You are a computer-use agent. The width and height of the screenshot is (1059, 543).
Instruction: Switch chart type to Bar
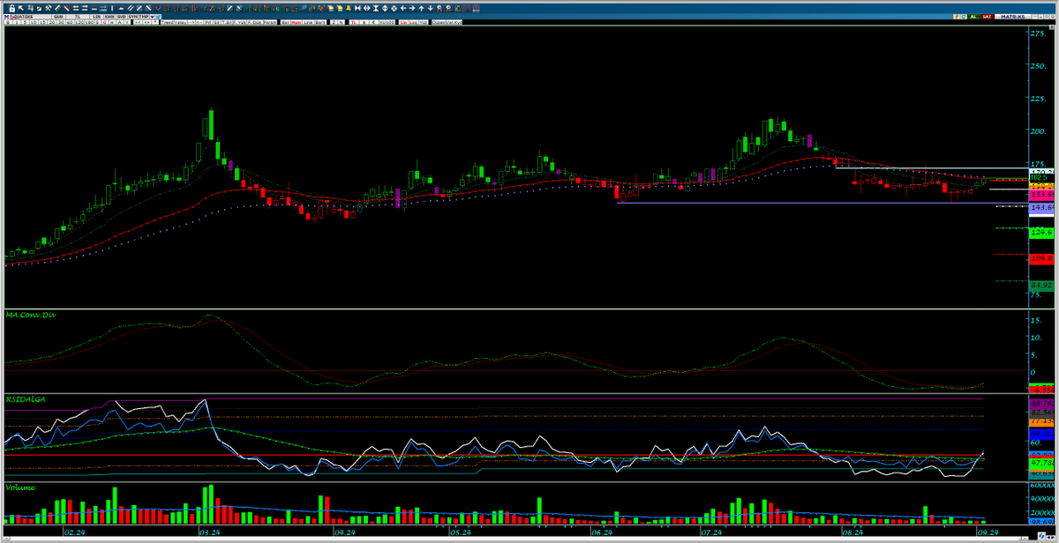(285, 22)
